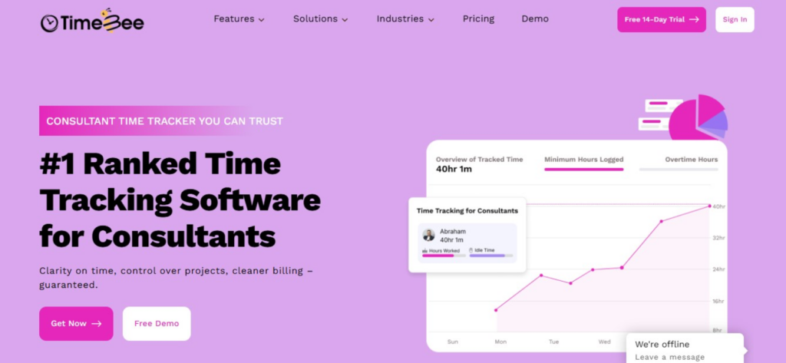786x363 pixels.
Task: Click the Tue axis label
Action: [553, 342]
